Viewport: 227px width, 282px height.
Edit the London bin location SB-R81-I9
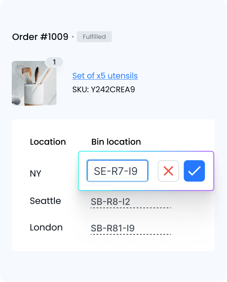(x=113, y=229)
